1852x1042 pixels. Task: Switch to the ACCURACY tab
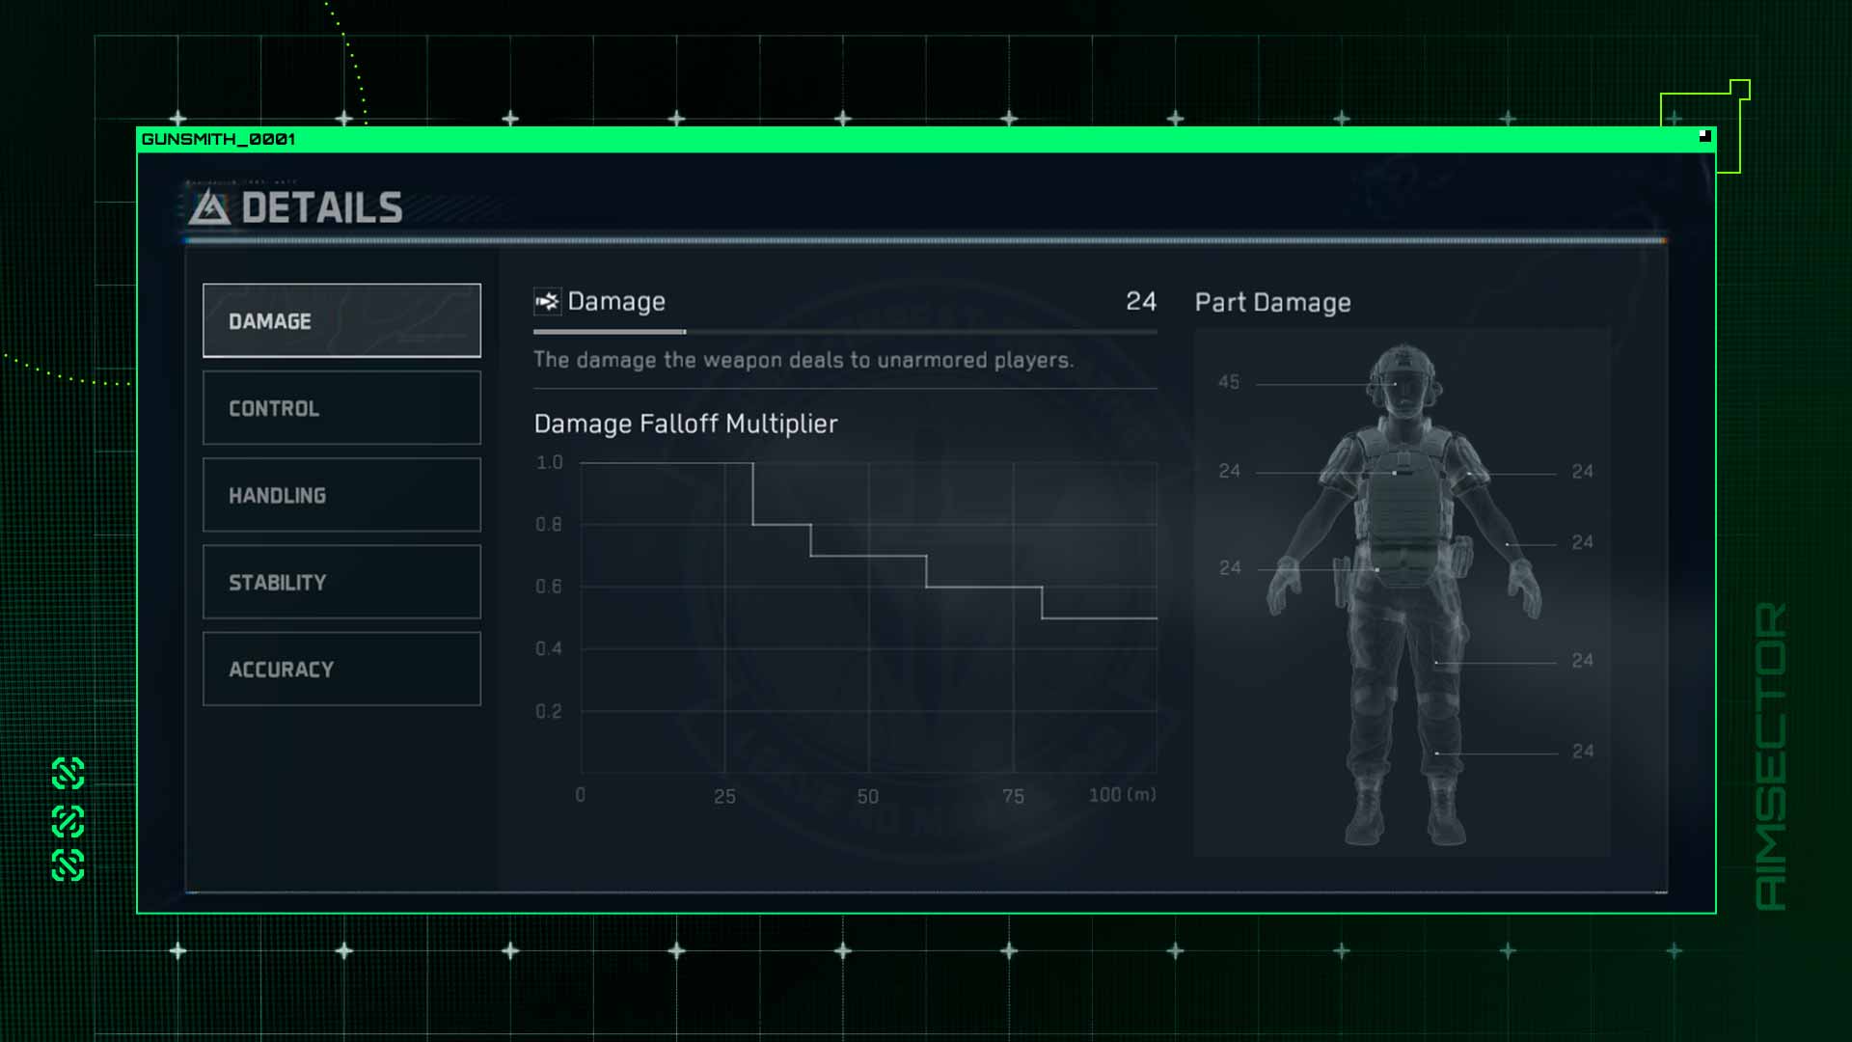point(341,669)
